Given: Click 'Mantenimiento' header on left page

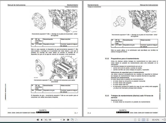Looking at the screenshot, I should coord(72,5).
